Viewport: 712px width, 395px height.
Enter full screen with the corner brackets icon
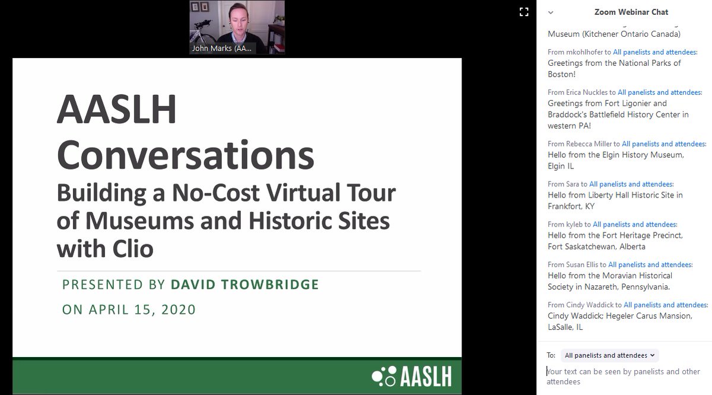tap(523, 11)
